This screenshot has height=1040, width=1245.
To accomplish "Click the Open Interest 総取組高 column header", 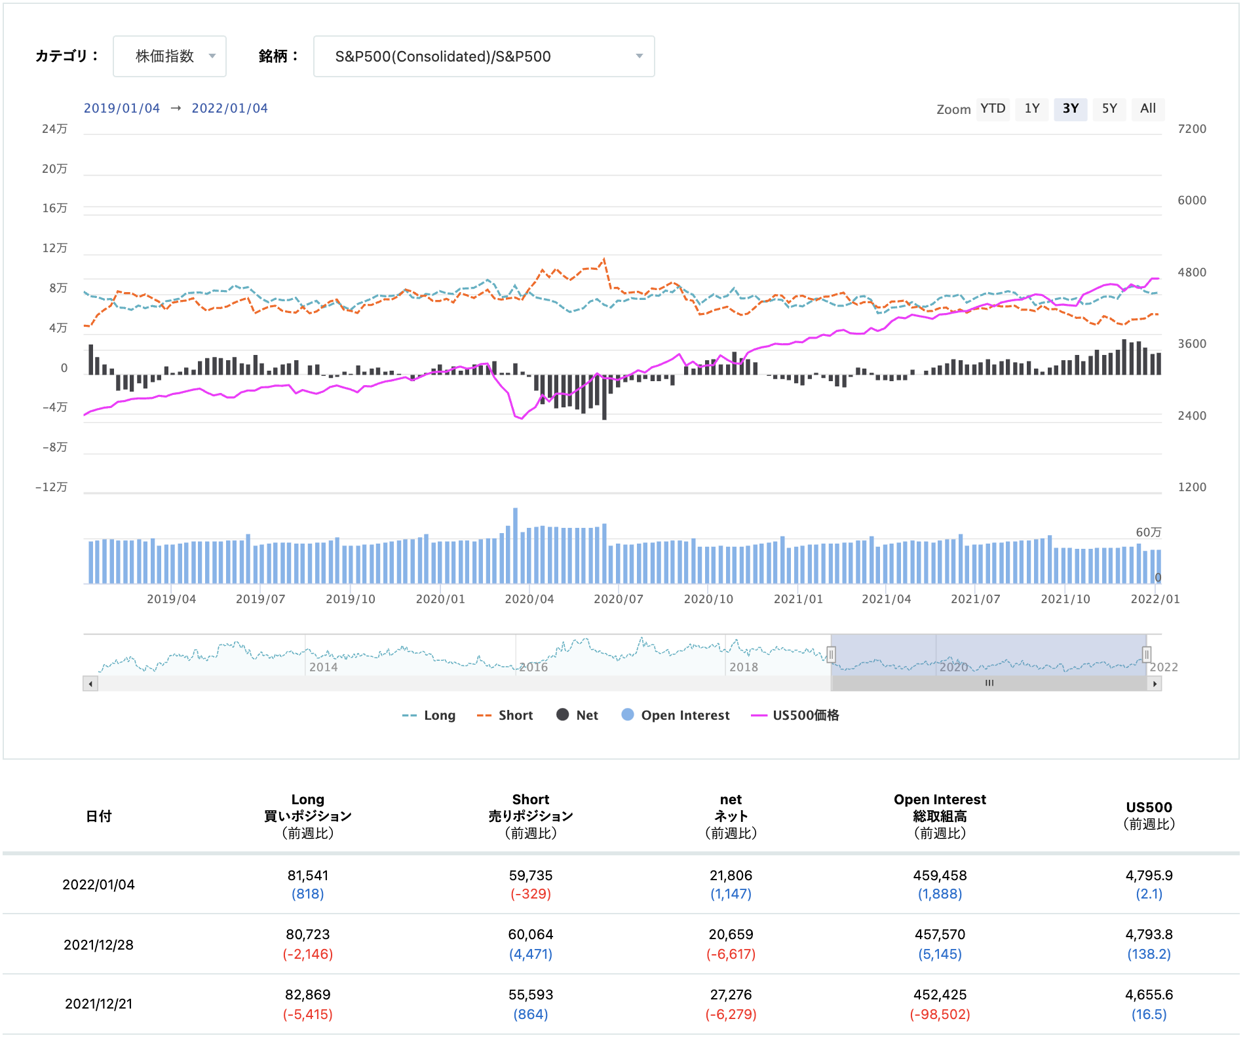I will (x=940, y=816).
